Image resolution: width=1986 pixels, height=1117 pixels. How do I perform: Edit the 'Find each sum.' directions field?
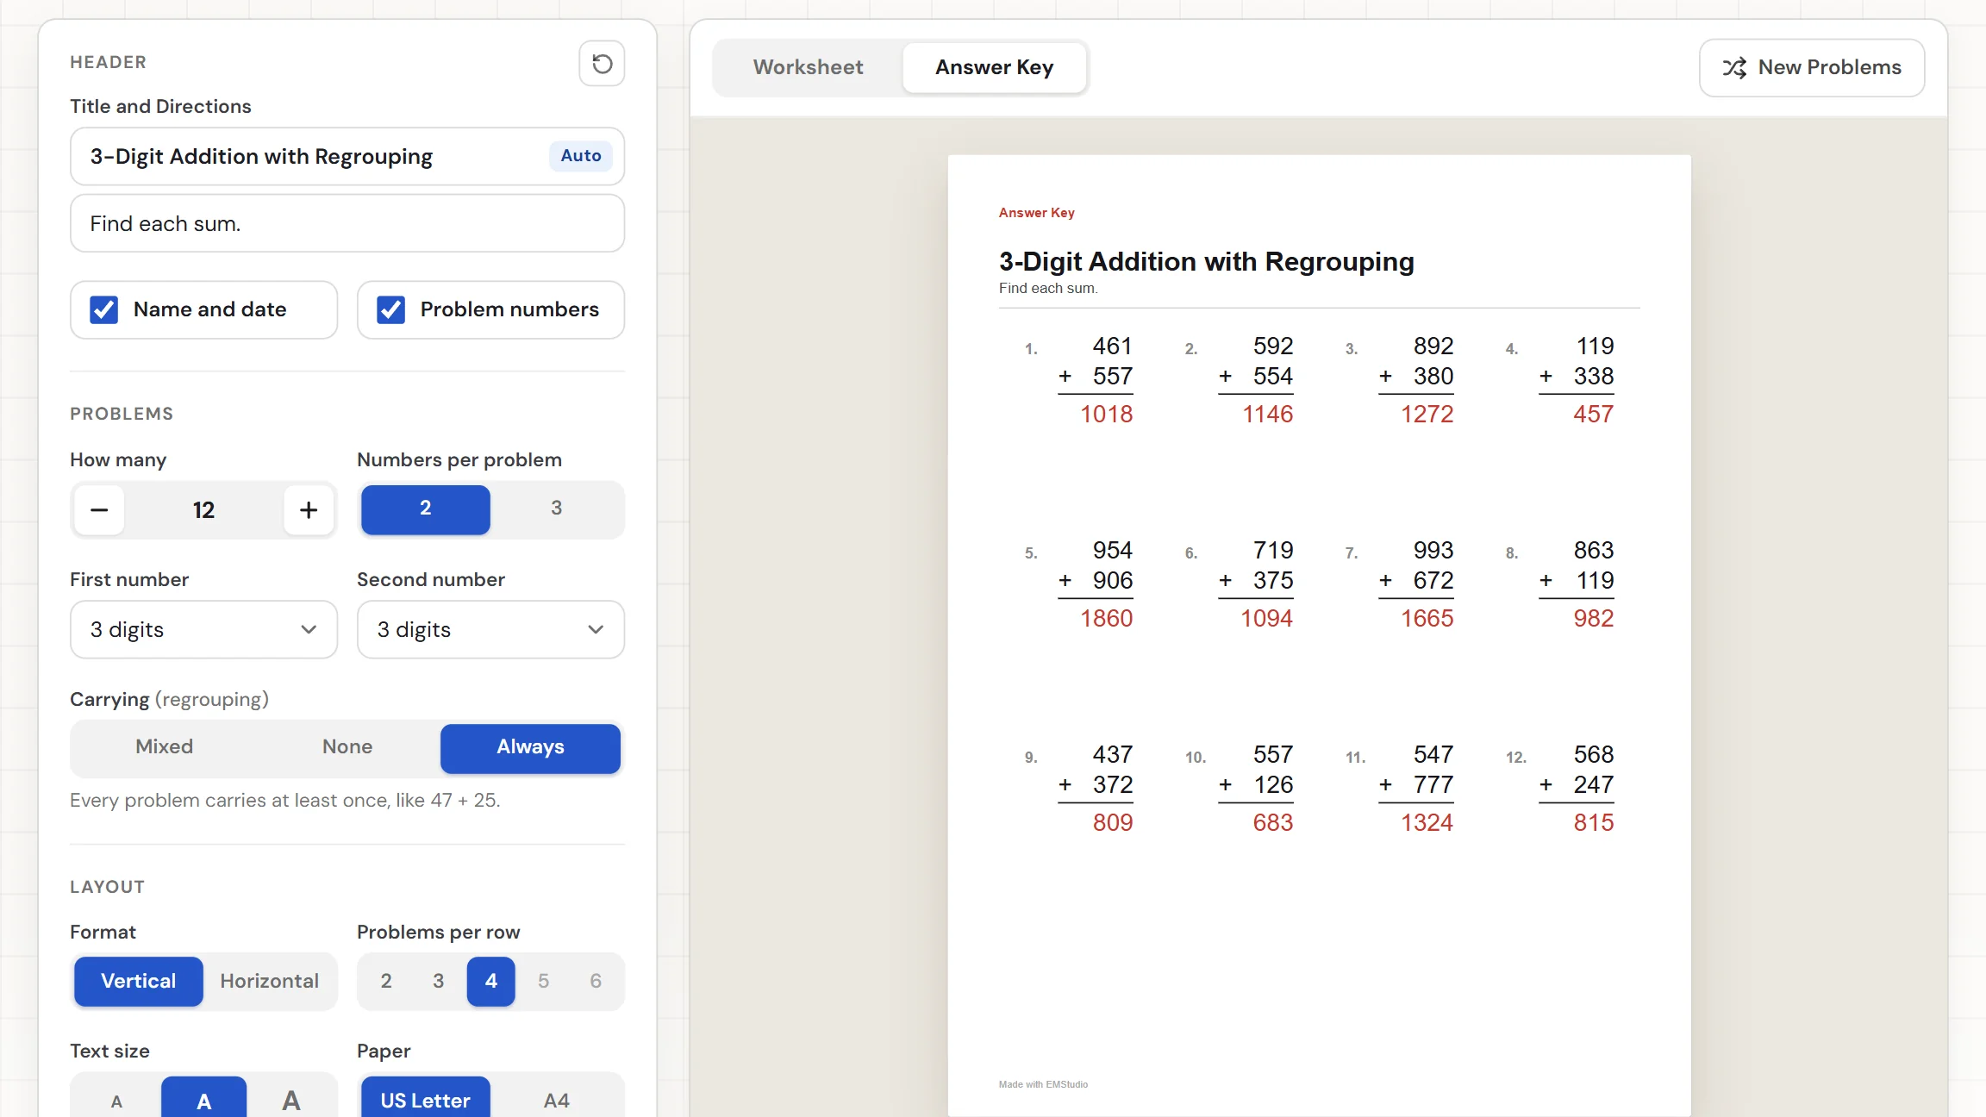(347, 223)
